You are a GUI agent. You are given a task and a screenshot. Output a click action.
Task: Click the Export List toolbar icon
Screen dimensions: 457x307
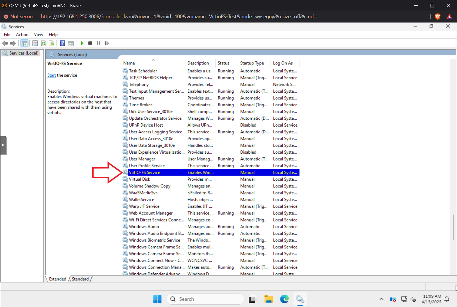52,43
